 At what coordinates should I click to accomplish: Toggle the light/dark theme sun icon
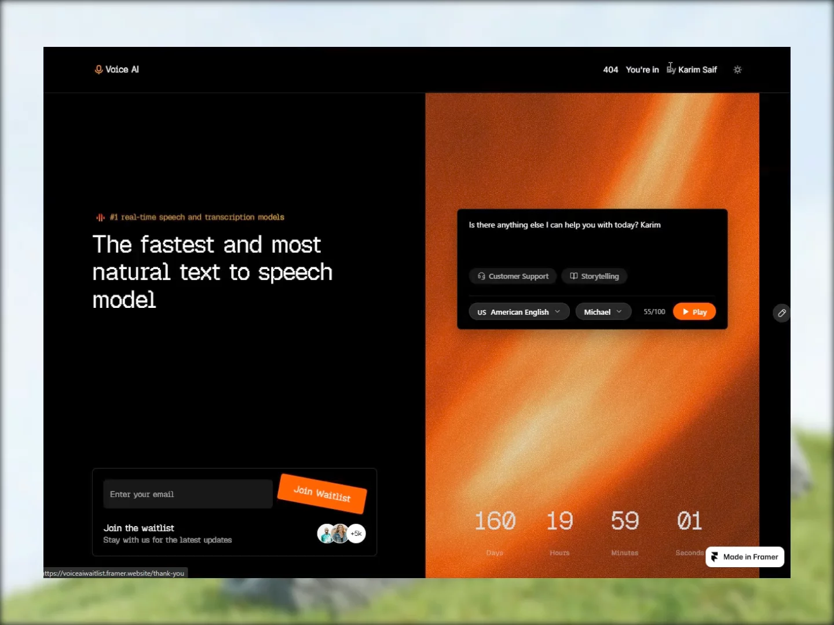(x=737, y=69)
